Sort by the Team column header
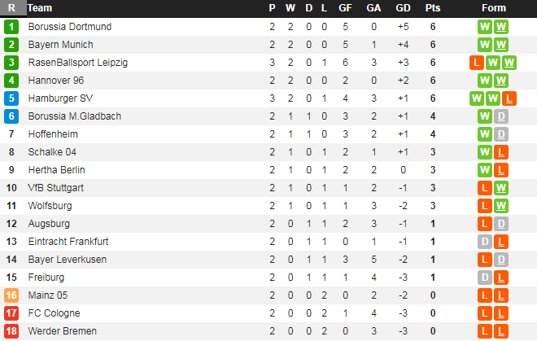This screenshot has height=341, width=537. 40,8
